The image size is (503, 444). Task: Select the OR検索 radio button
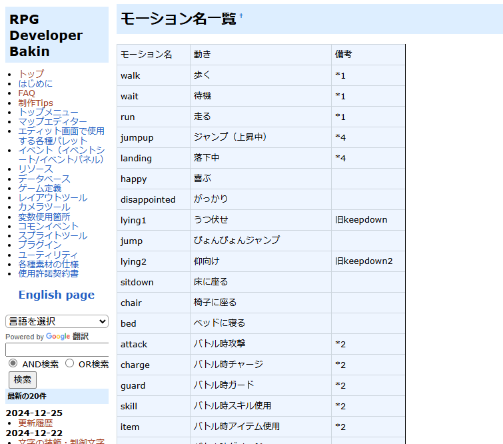69,363
